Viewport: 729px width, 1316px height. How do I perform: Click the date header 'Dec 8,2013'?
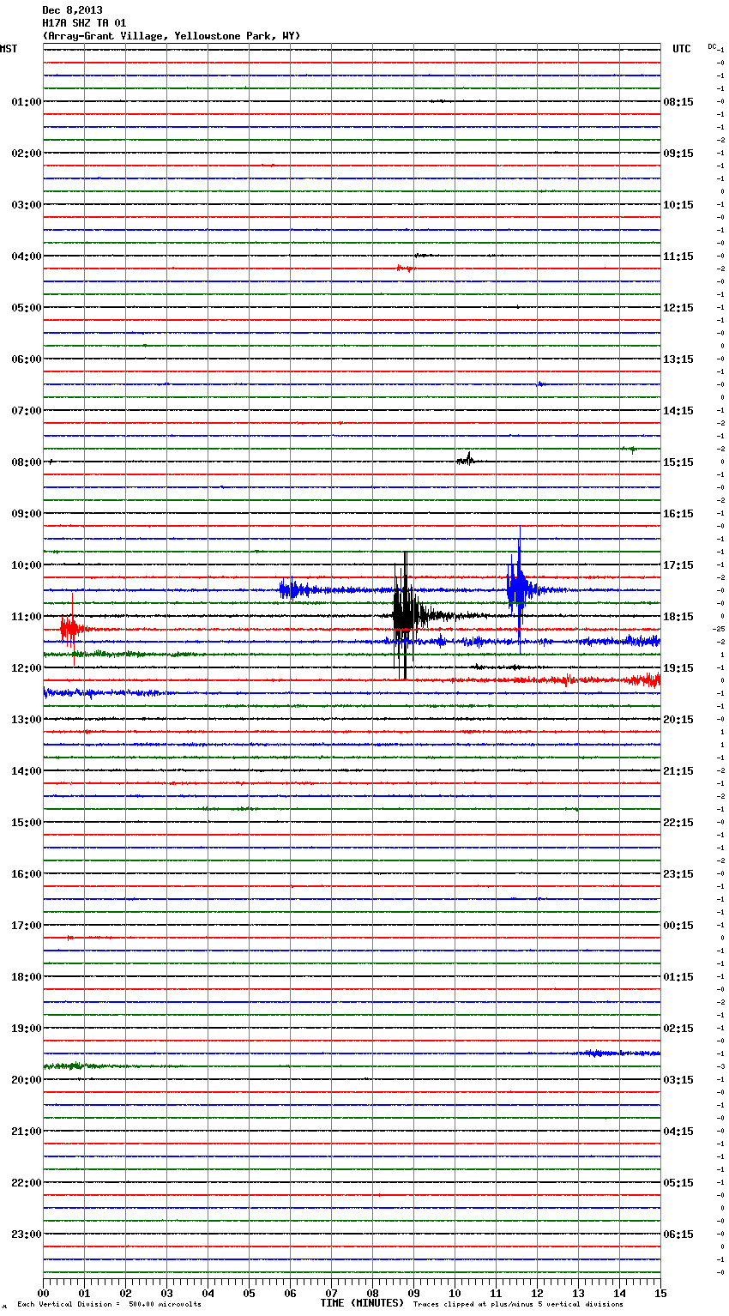click(x=72, y=10)
